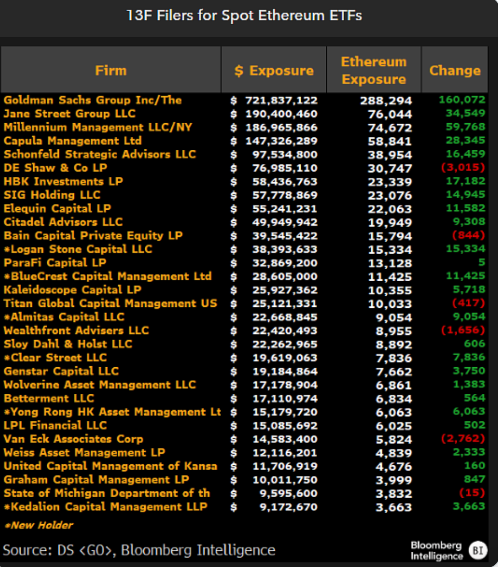Select the Firm column header
Viewport: 498px width, 567px height.
click(111, 70)
